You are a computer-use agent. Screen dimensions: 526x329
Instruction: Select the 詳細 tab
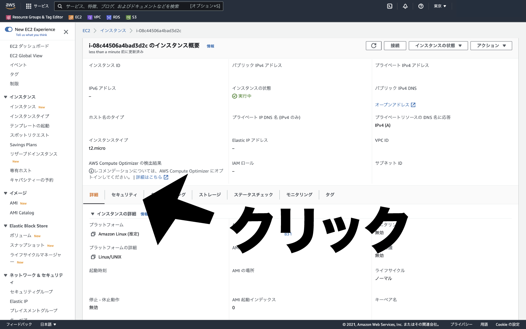(94, 195)
